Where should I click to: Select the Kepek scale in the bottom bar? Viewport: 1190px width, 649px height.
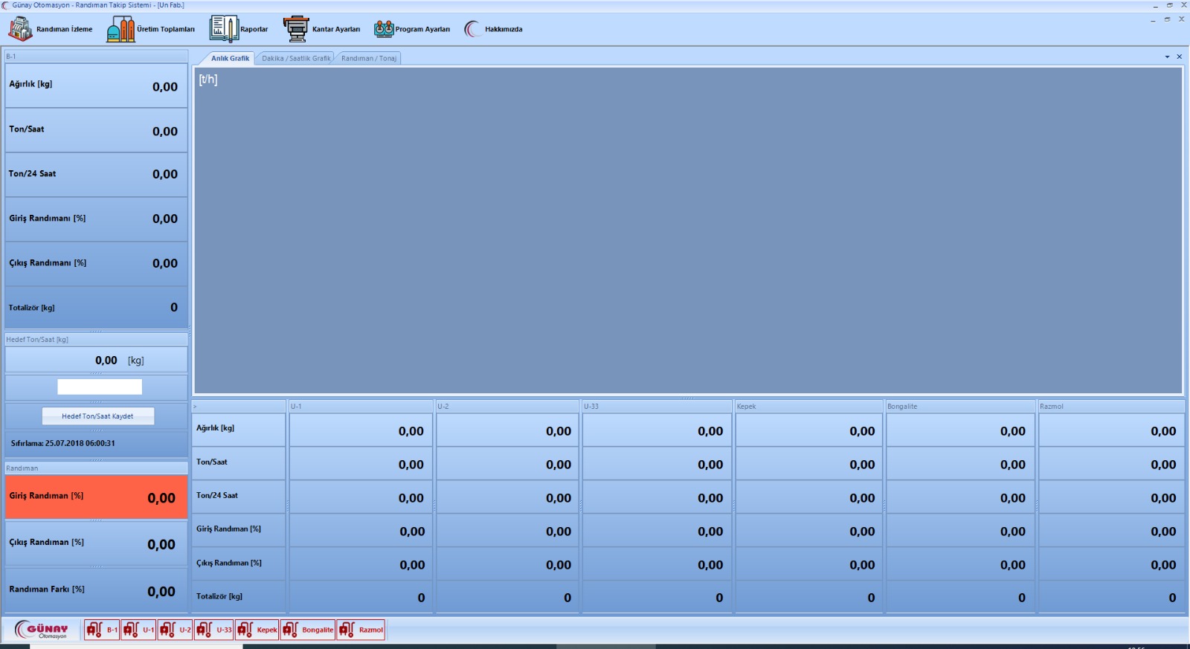tap(257, 630)
